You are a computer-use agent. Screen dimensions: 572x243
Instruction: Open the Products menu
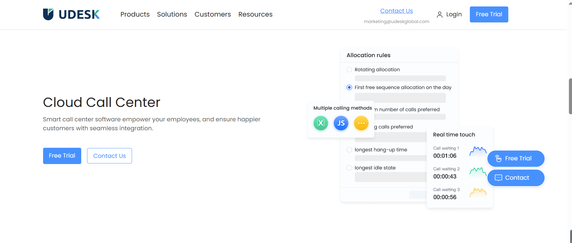point(135,14)
